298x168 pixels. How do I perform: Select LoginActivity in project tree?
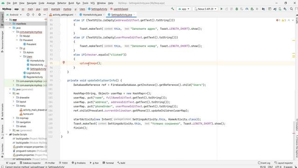[33, 73]
